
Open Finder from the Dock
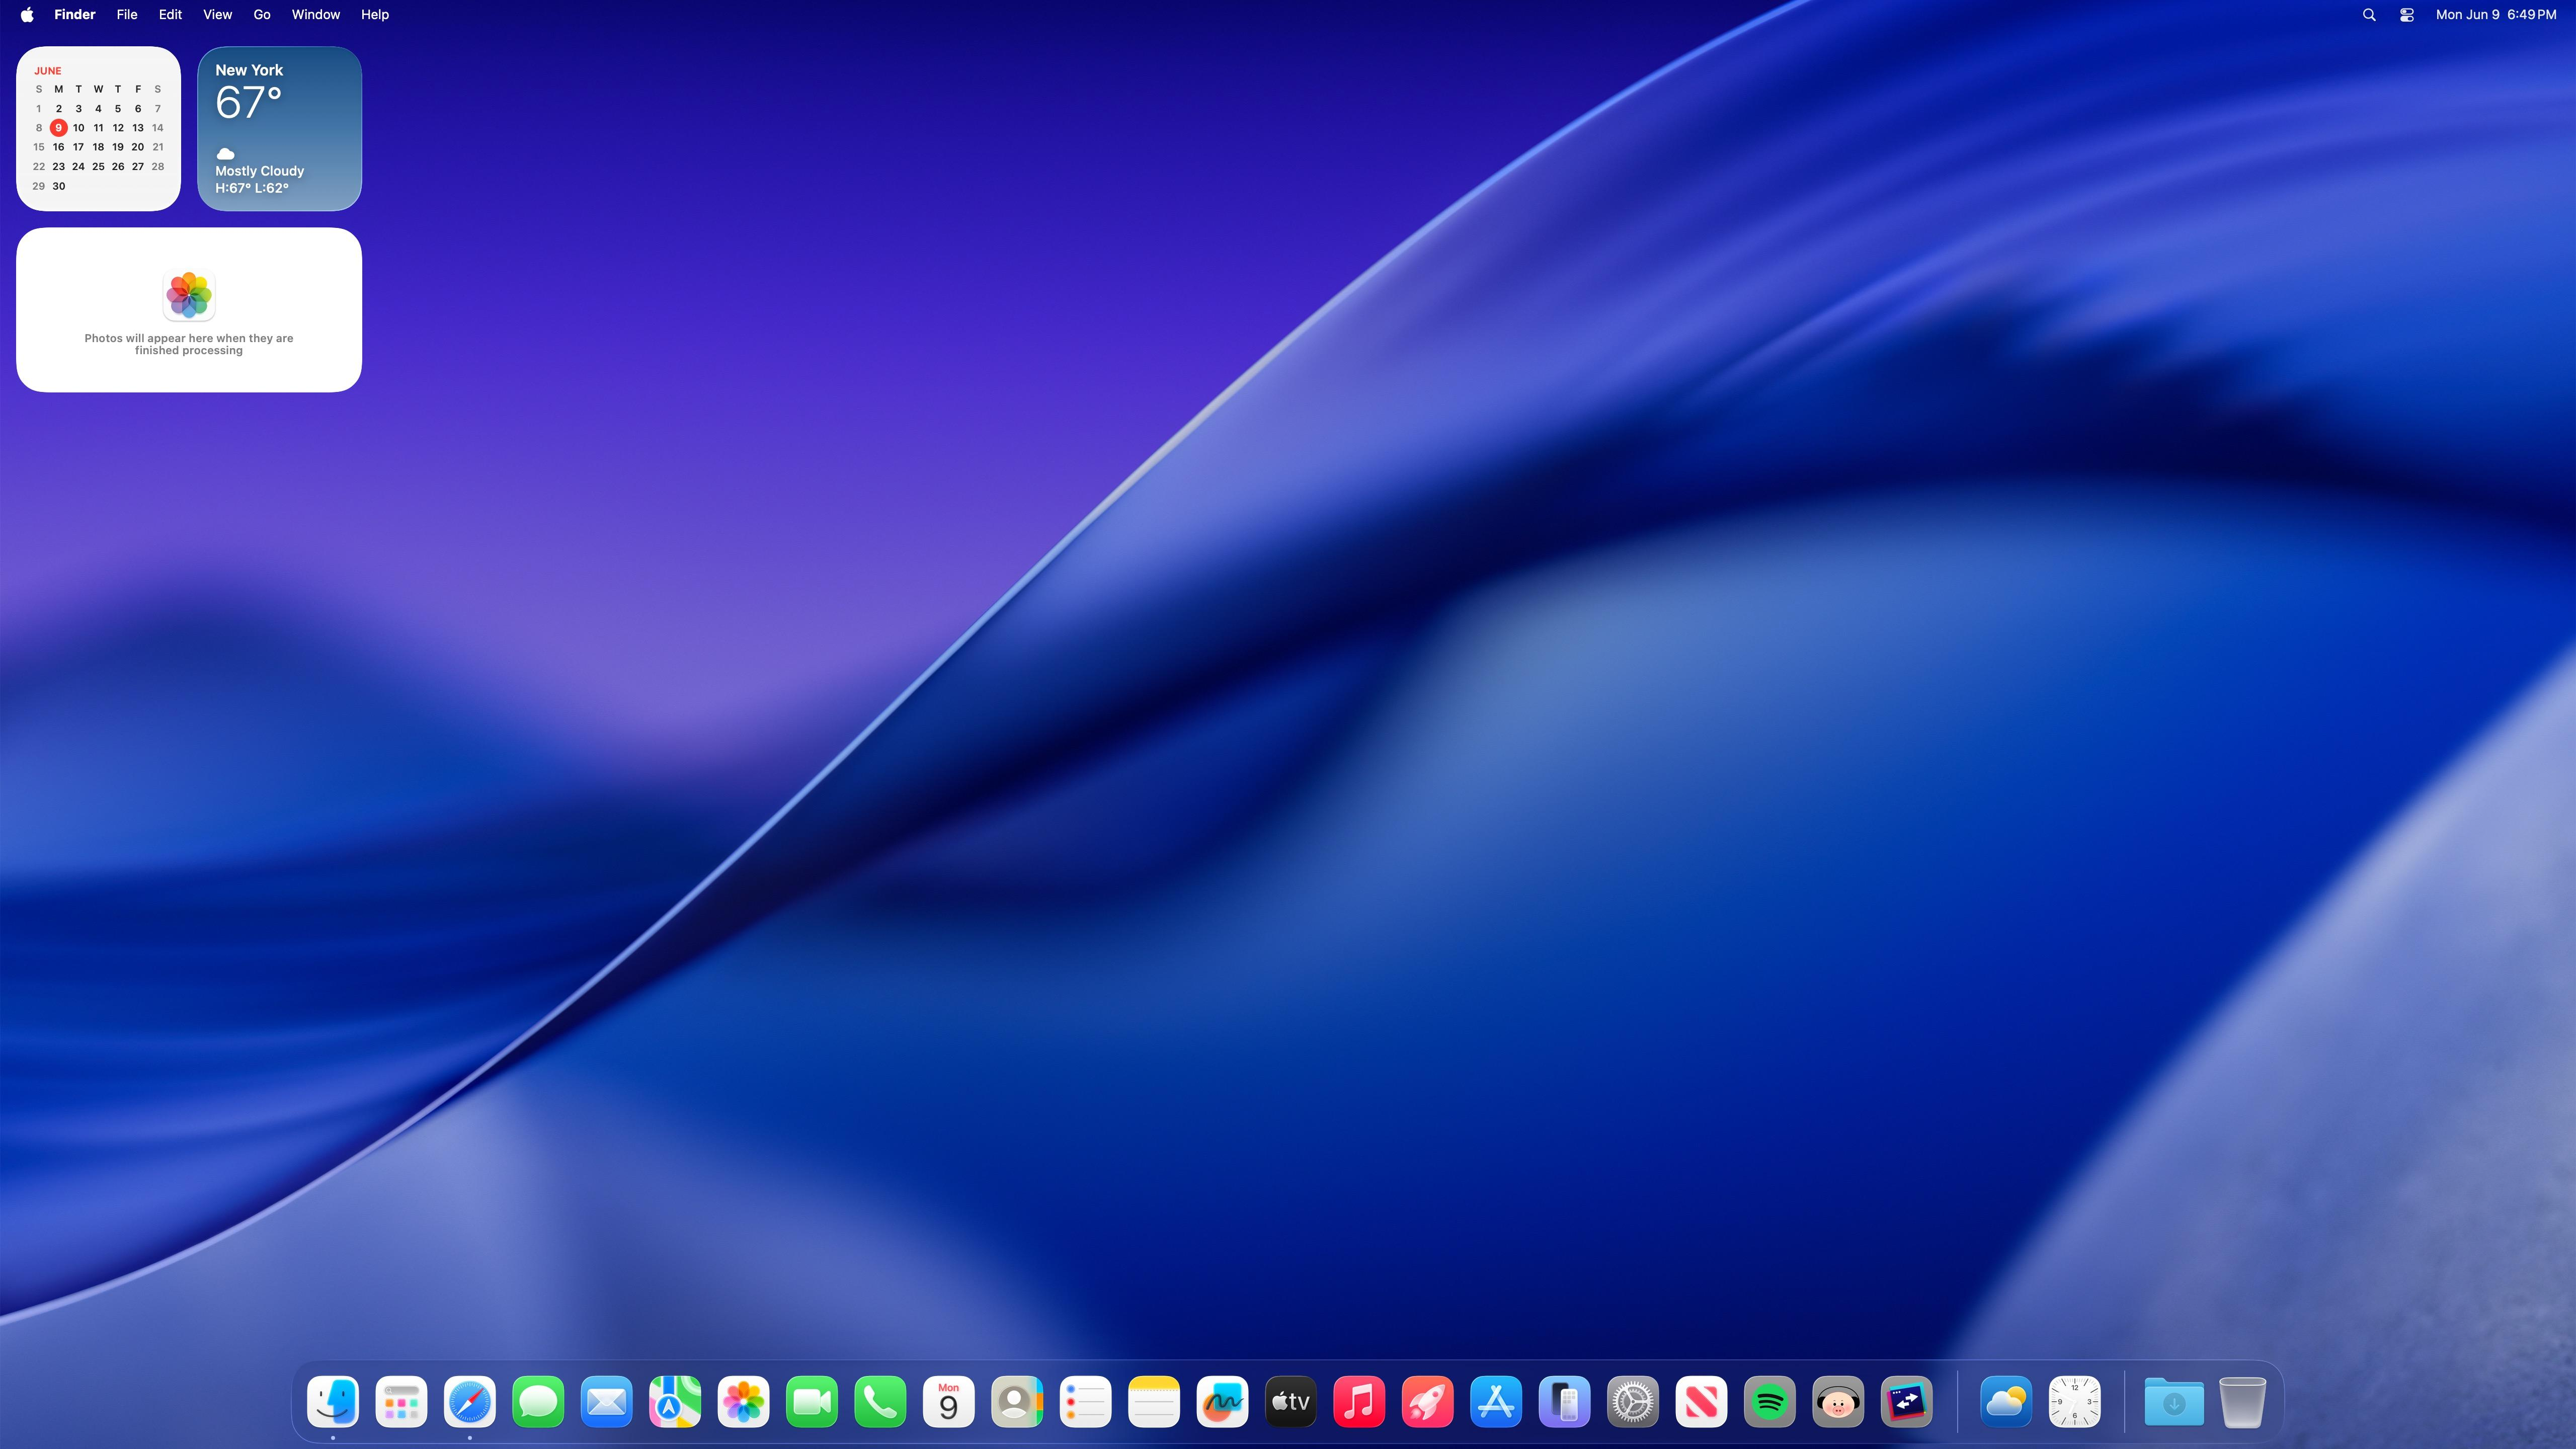(333, 1402)
